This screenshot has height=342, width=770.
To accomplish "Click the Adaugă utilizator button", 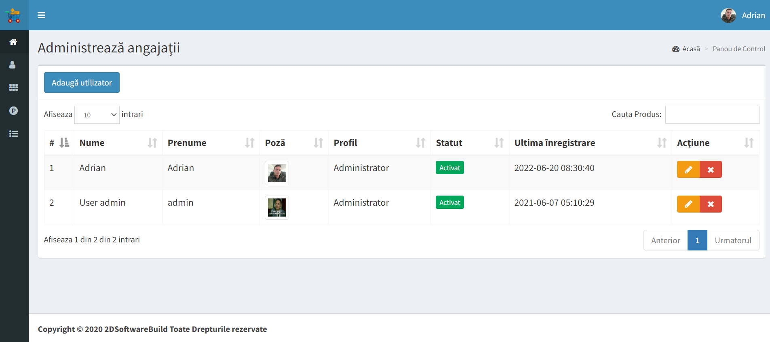I will click(x=82, y=83).
